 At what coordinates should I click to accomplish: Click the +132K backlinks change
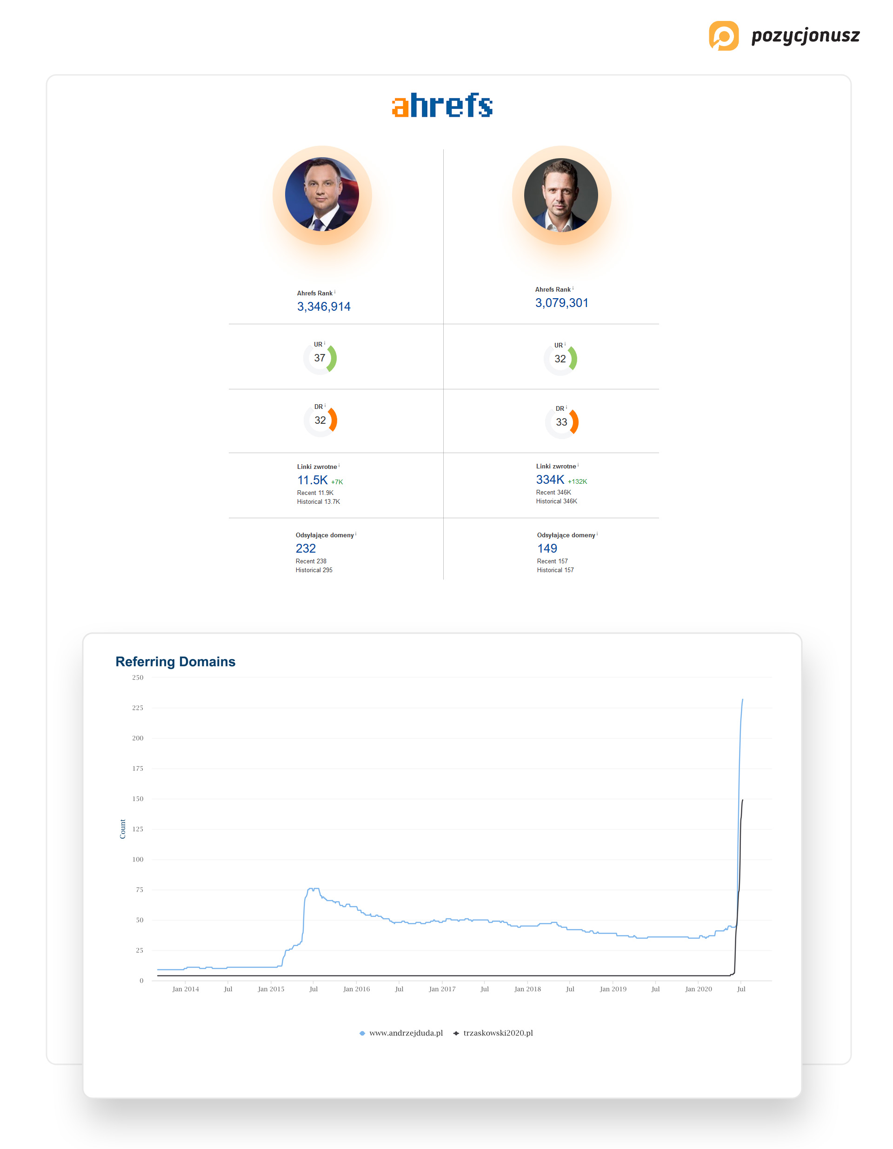(x=578, y=481)
